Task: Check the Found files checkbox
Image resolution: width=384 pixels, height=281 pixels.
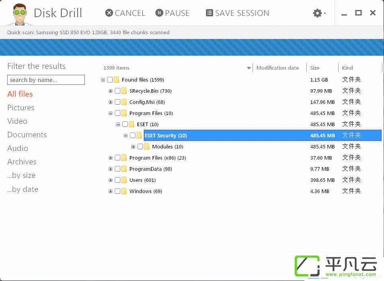Action: click(x=110, y=80)
